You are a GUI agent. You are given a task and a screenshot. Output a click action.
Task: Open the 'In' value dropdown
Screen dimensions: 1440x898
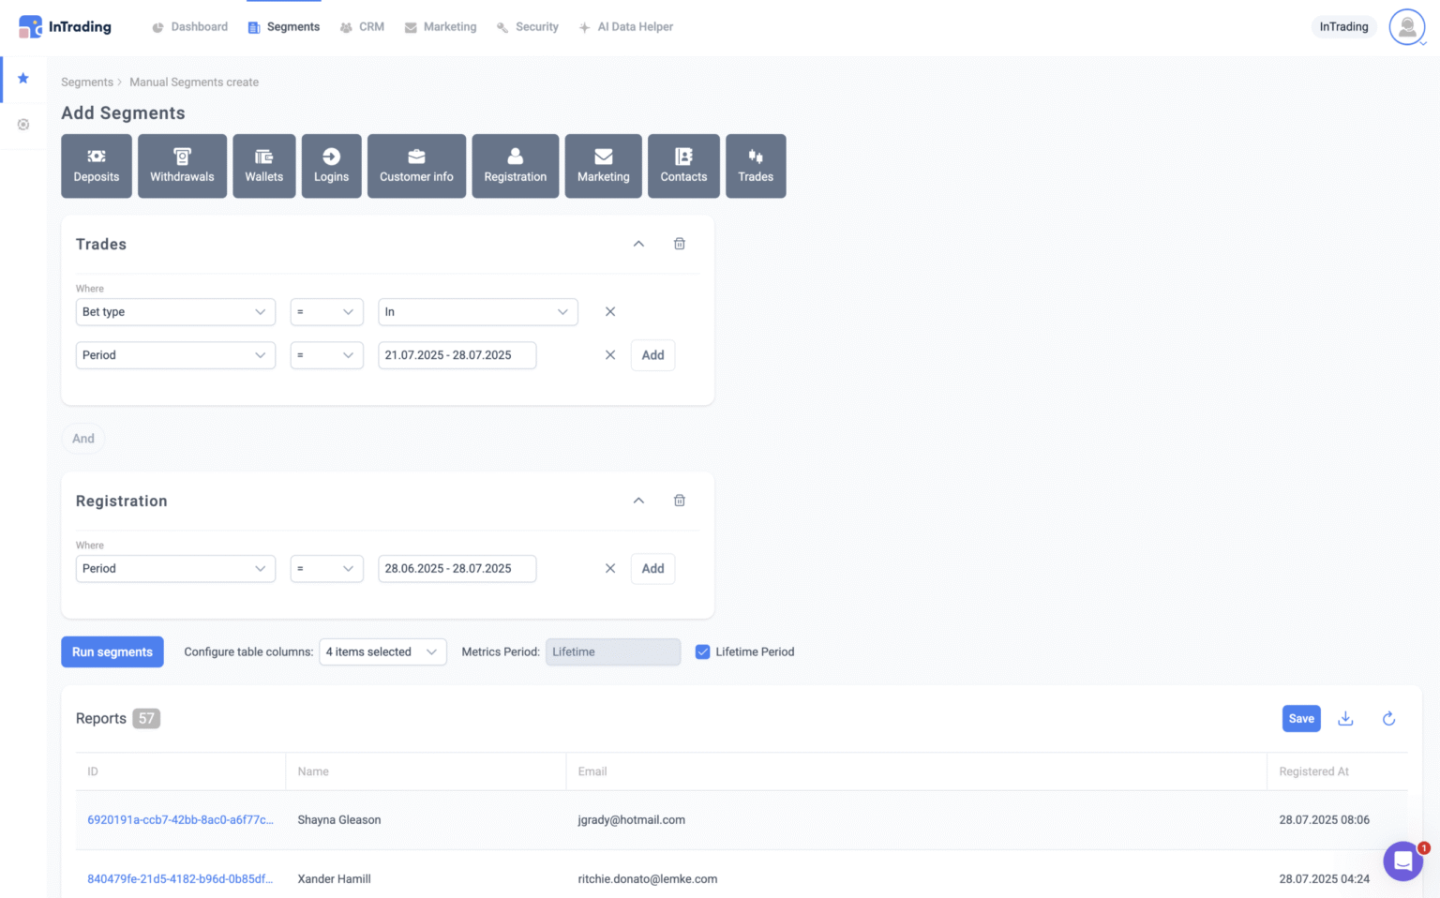coord(478,312)
